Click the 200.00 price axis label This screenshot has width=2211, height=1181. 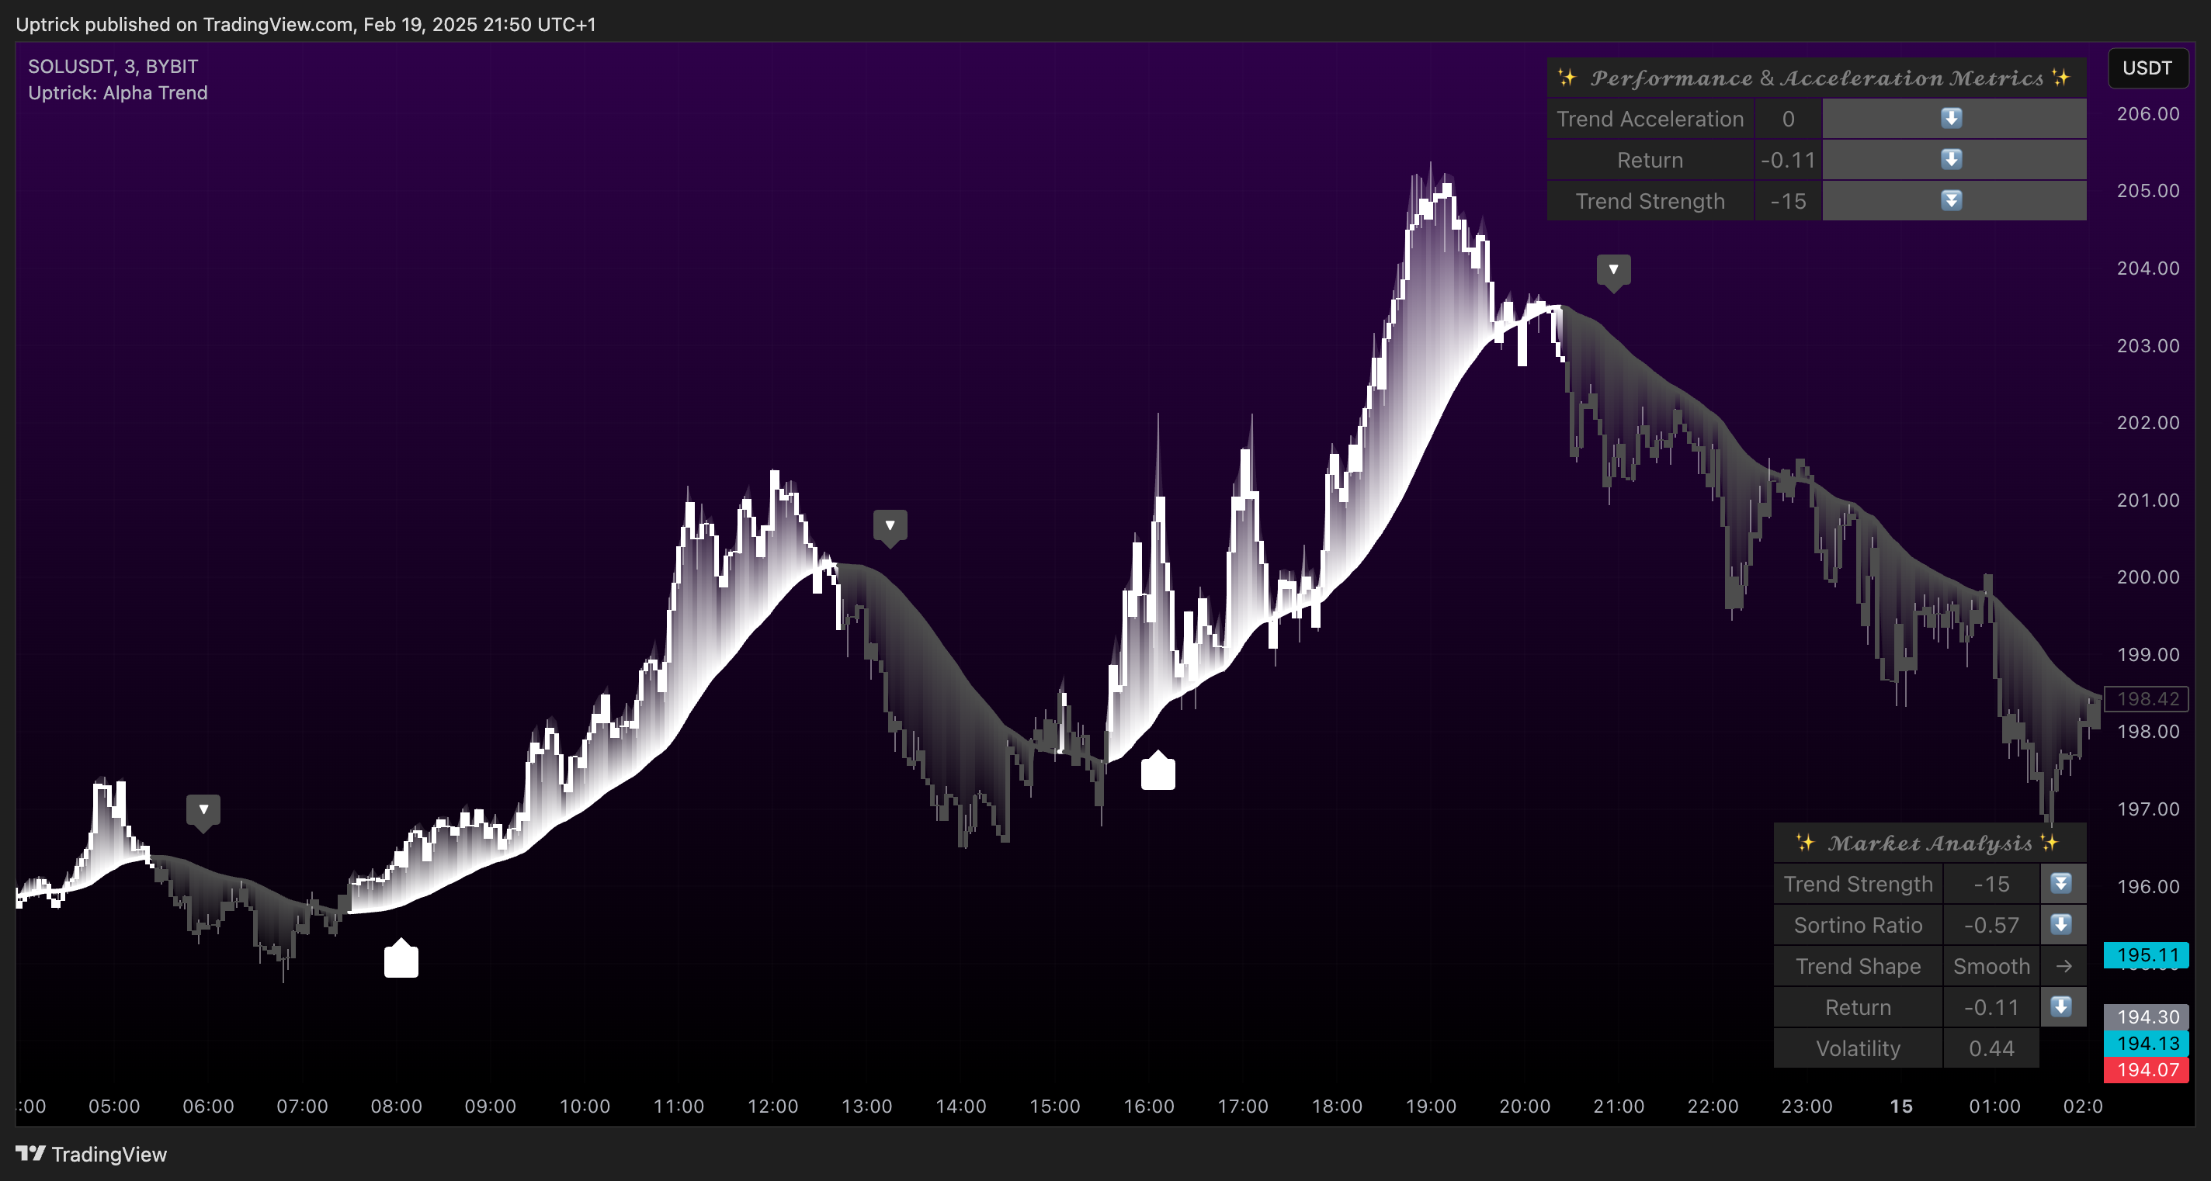(2147, 577)
